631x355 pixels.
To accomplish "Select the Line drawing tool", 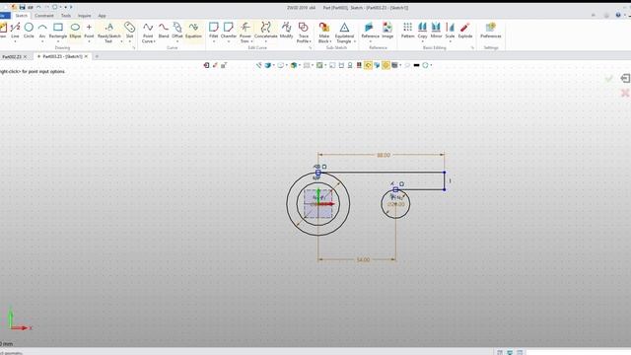I will (x=15, y=31).
